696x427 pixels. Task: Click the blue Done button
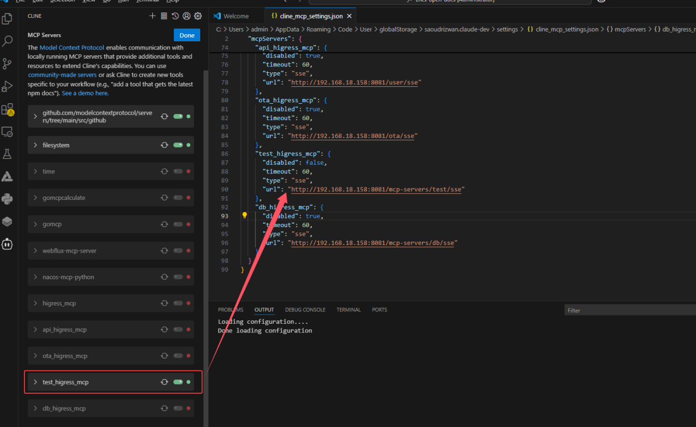[x=187, y=35]
